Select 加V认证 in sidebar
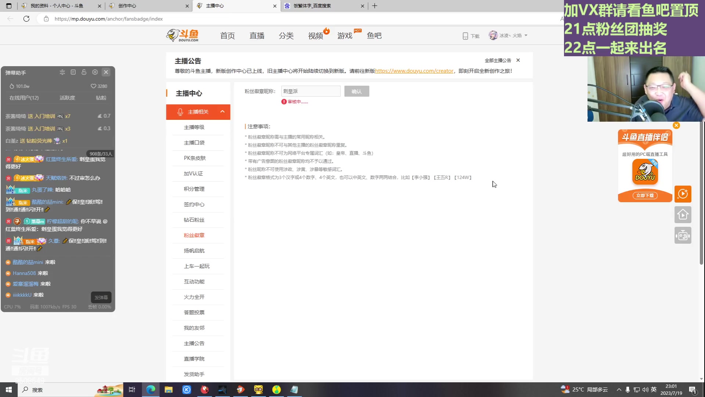This screenshot has width=705, height=397. pos(194,174)
